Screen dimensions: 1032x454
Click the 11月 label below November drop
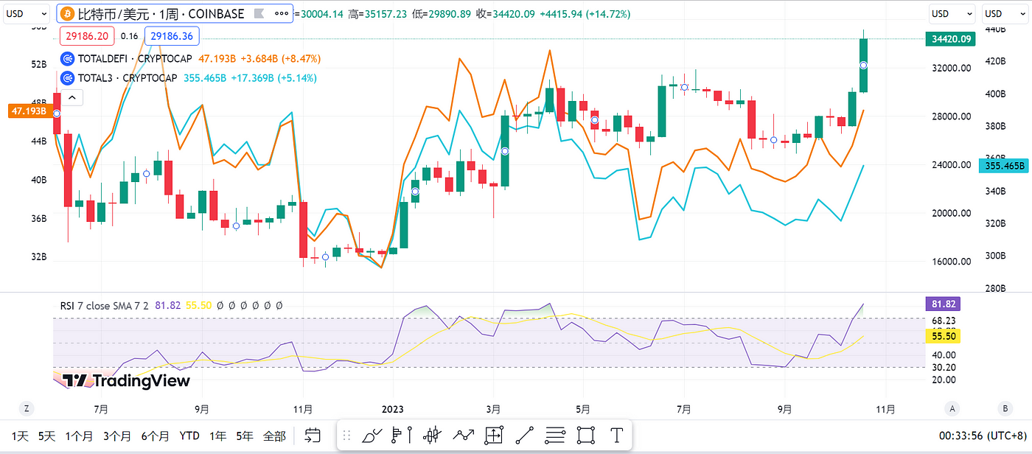[x=303, y=408]
